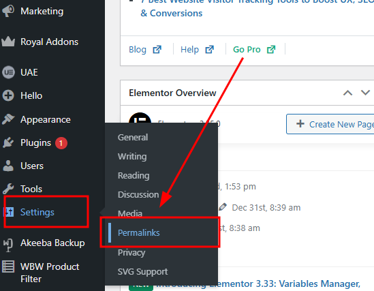Click the UAE circular logo icon
This screenshot has height=291, width=374.
pyautogui.click(x=8, y=72)
